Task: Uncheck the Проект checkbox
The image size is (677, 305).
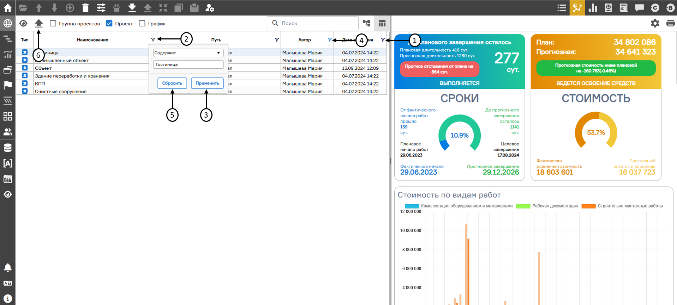Action: pyautogui.click(x=109, y=23)
